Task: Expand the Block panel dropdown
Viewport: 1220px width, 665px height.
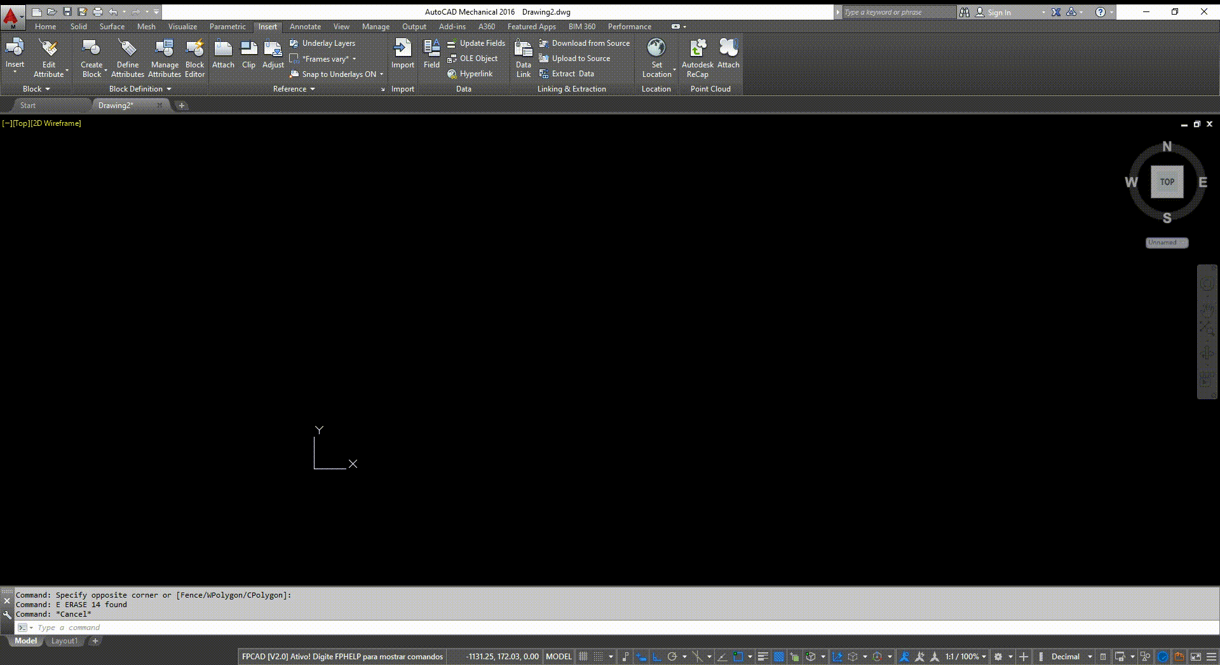Action: click(35, 89)
